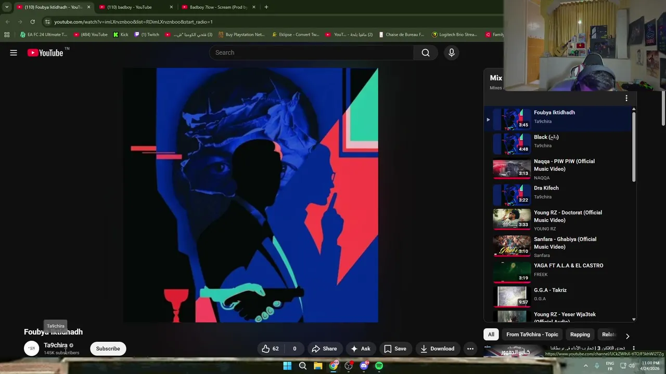
Task: Open Chaise de Bureau bookmark
Action: 401,35
